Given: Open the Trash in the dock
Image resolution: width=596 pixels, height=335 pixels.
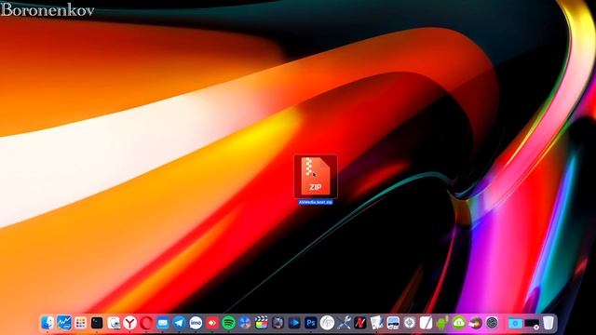Looking at the screenshot, I should 549,323.
